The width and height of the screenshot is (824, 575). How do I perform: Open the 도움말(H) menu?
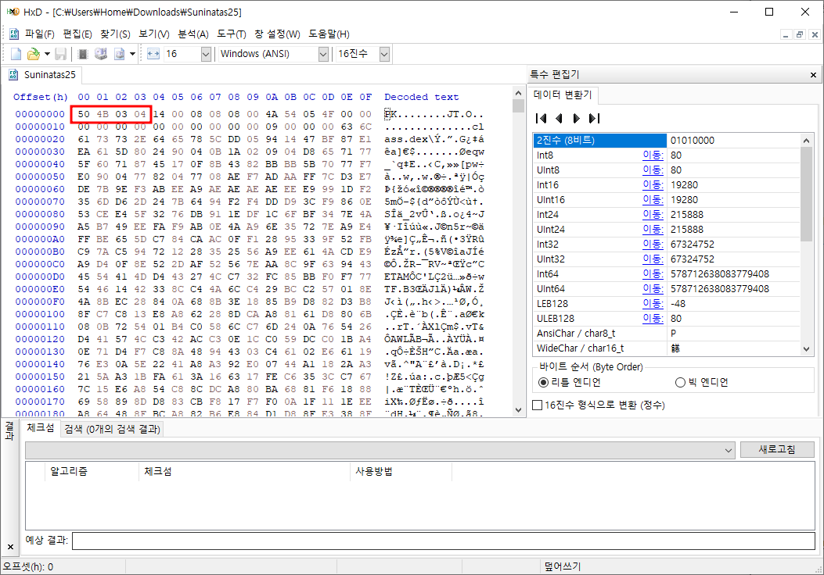point(329,34)
